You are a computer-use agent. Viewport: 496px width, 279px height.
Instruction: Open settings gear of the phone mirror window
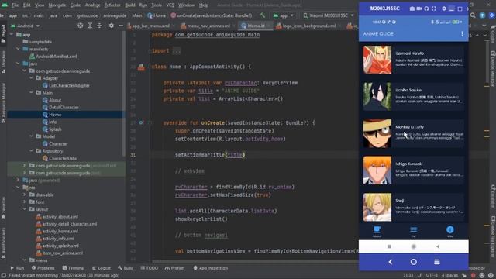[444, 9]
